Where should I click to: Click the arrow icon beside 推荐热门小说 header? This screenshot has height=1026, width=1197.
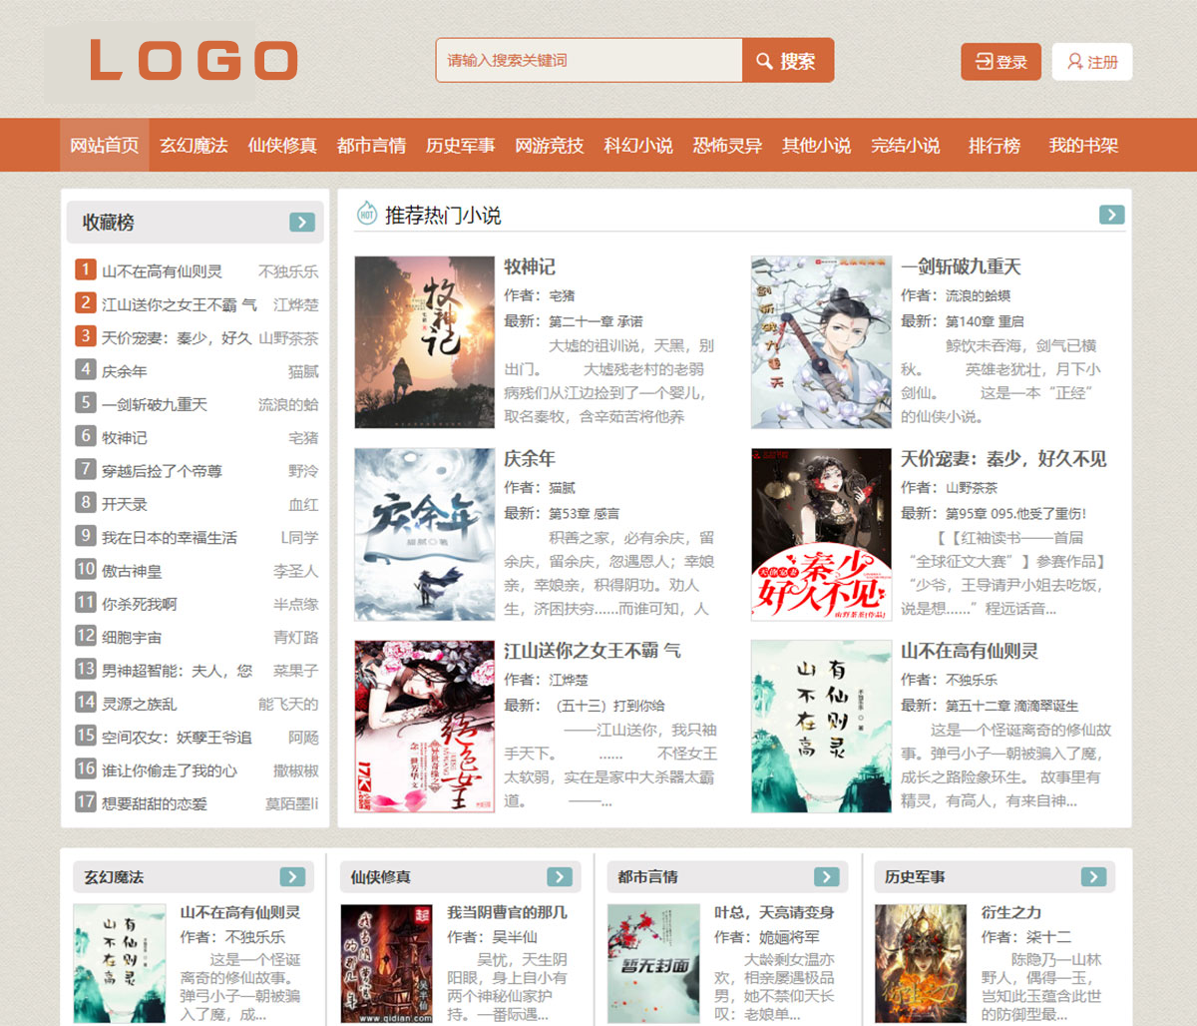point(1110,214)
